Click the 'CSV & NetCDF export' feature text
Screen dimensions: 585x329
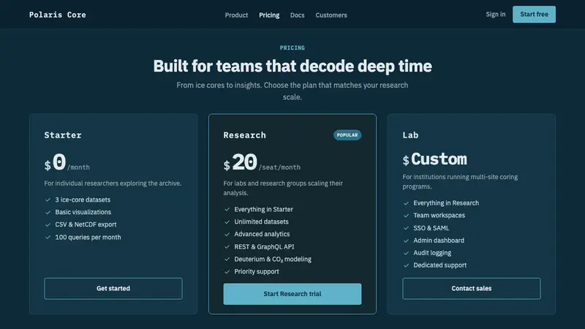tap(86, 224)
